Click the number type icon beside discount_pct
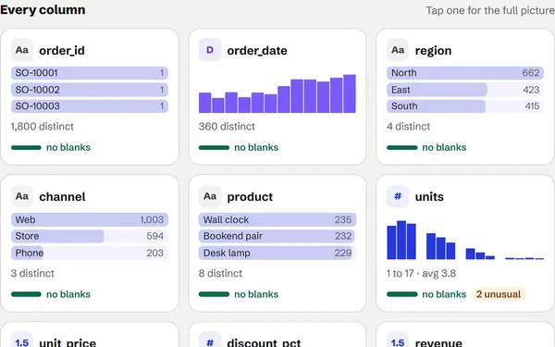 [210, 341]
